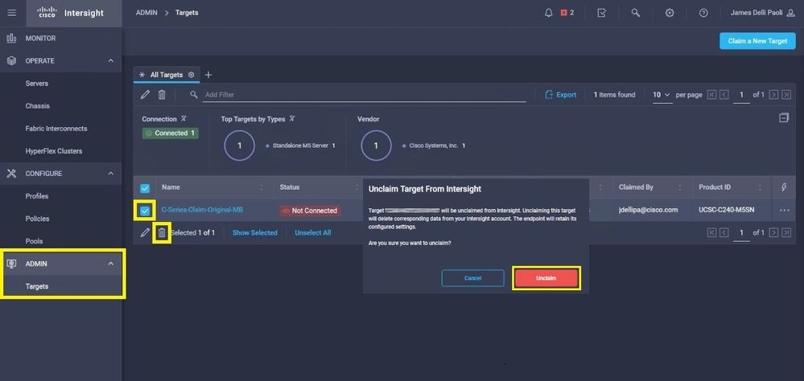This screenshot has height=381, width=804.
Task: Uncheck the C-Series-Claim-Original-MB row checkbox
Action: (x=145, y=210)
